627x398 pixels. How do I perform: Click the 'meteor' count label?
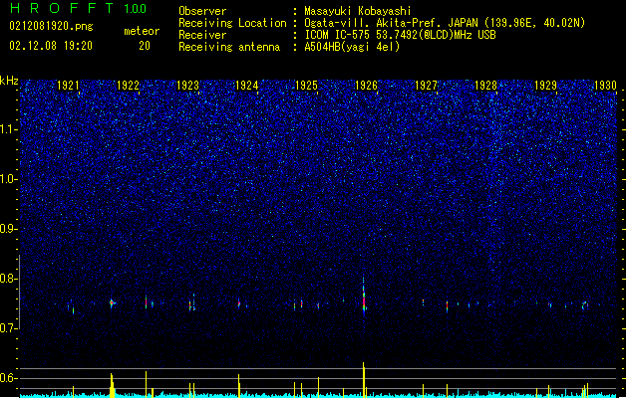pos(142,31)
